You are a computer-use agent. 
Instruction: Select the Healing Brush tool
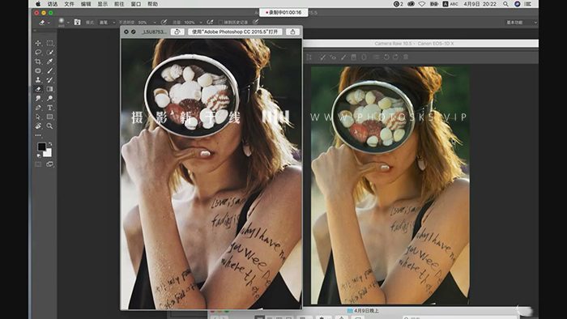[x=38, y=70]
